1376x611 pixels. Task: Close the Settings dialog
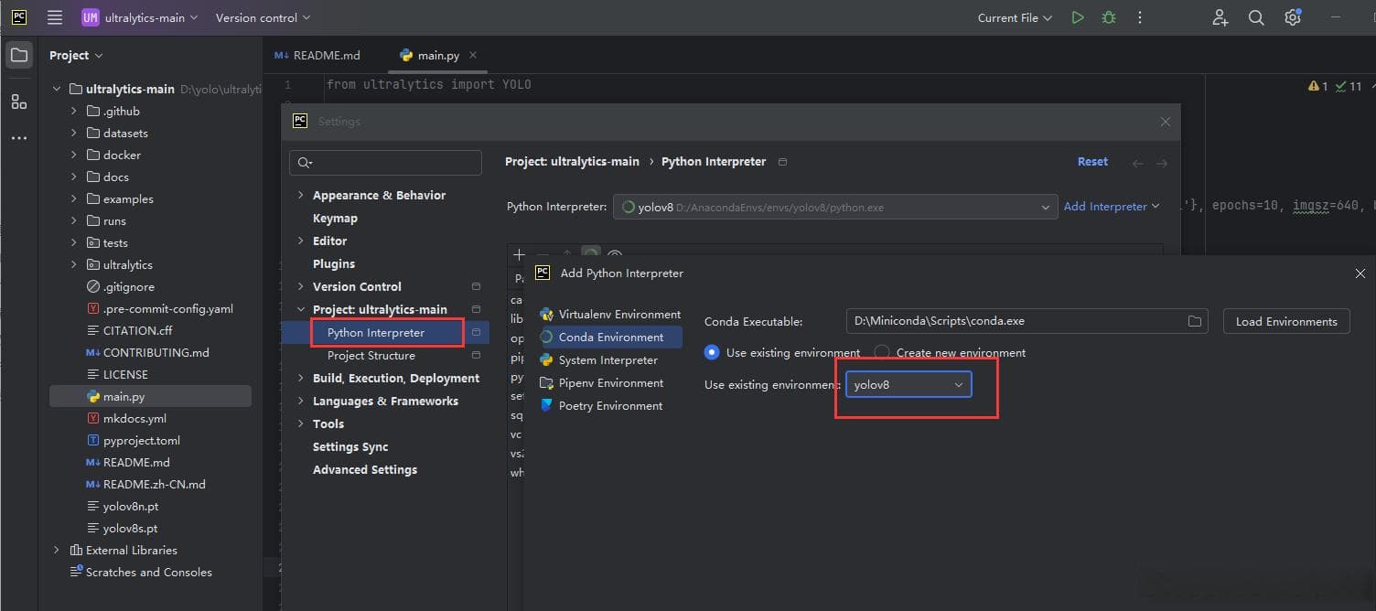[x=1165, y=122]
